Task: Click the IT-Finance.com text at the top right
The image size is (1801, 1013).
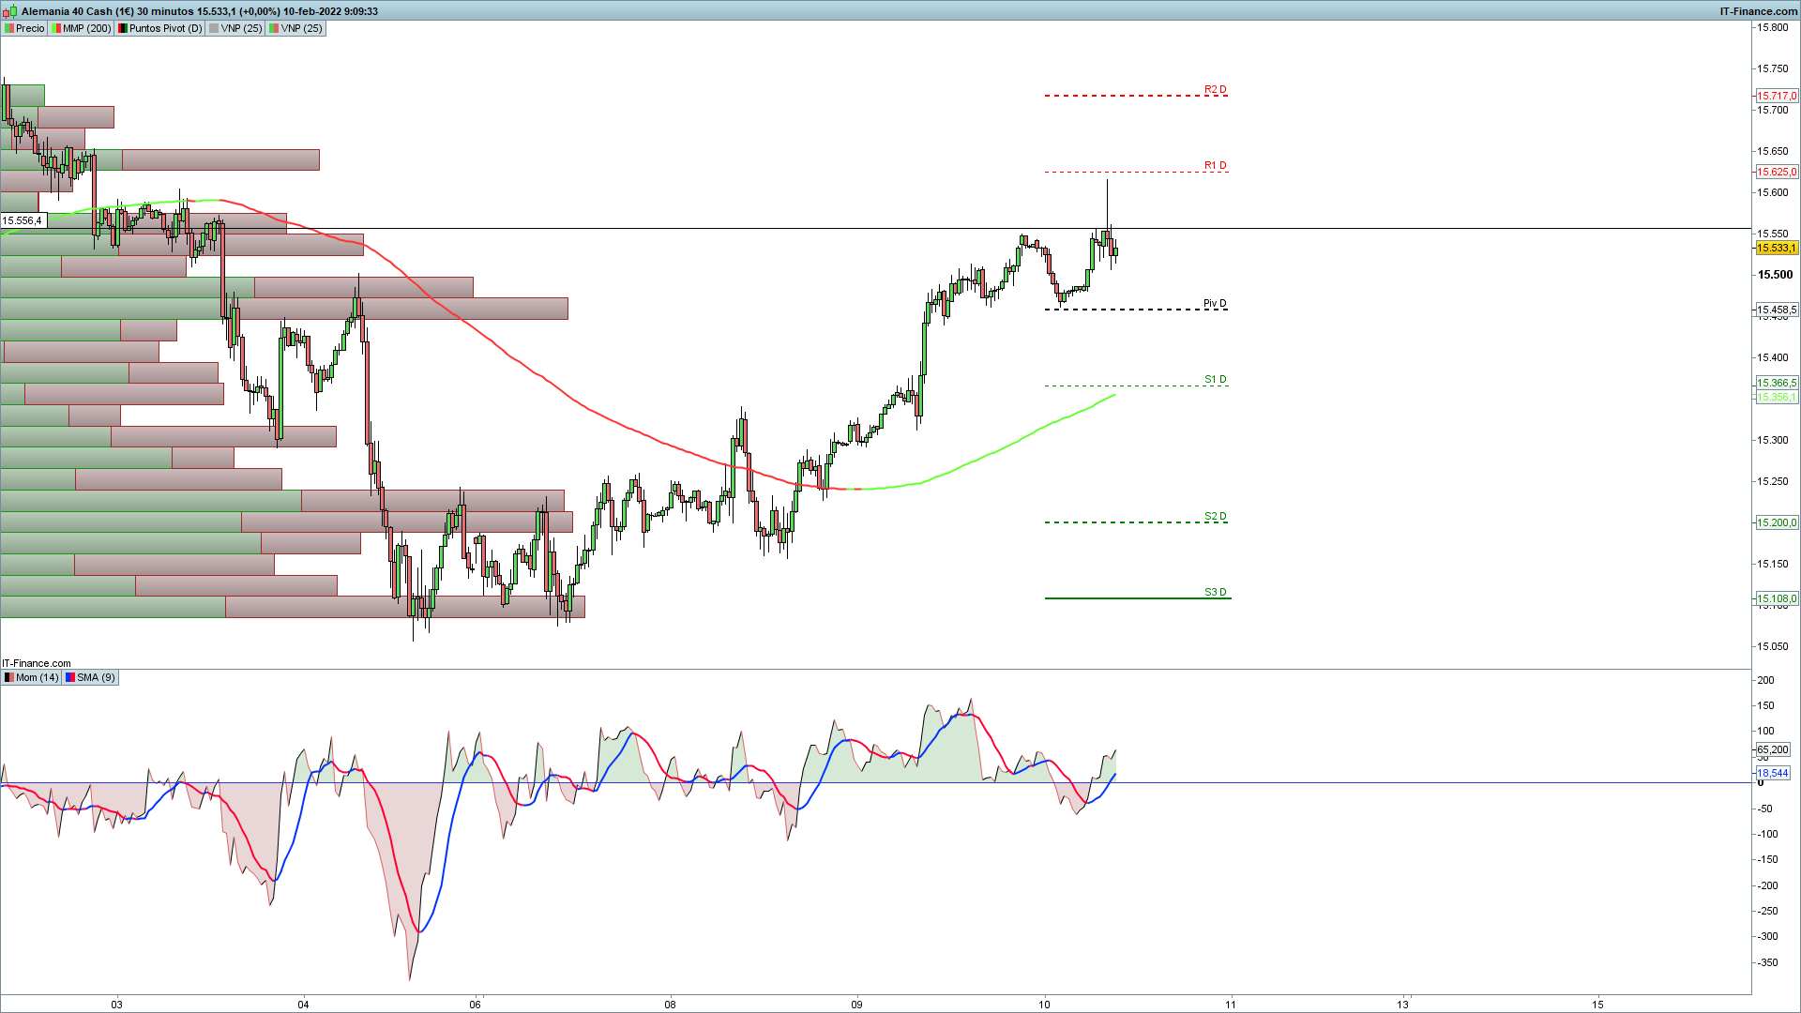Action: click(1759, 11)
